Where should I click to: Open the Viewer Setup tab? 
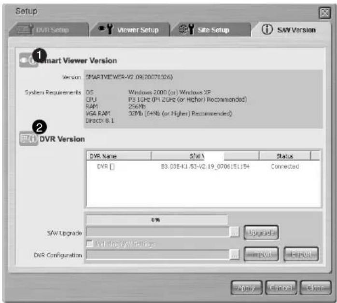pos(130,29)
